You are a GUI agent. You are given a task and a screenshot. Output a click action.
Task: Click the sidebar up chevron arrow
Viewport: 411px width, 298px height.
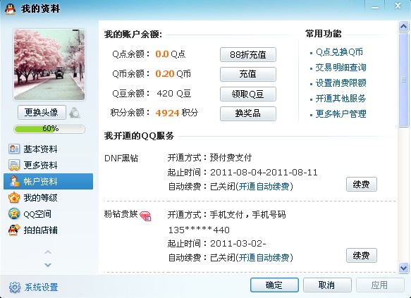(x=48, y=252)
